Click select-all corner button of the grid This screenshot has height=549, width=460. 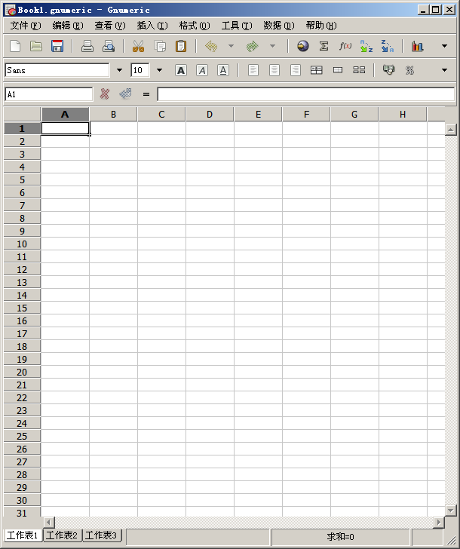coord(22,115)
